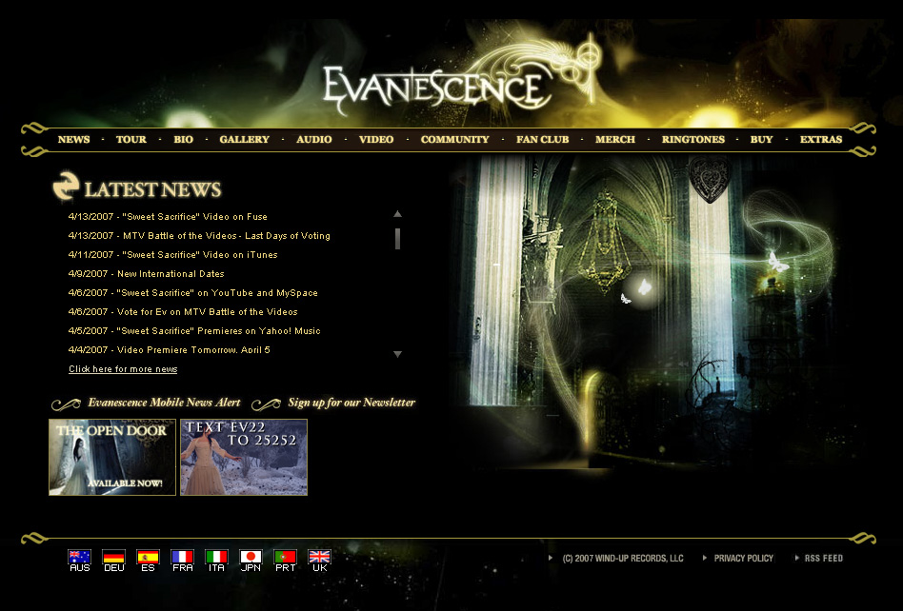Image resolution: width=903 pixels, height=611 pixels.
Task: Follow Click here for more news link
Action: click(123, 368)
